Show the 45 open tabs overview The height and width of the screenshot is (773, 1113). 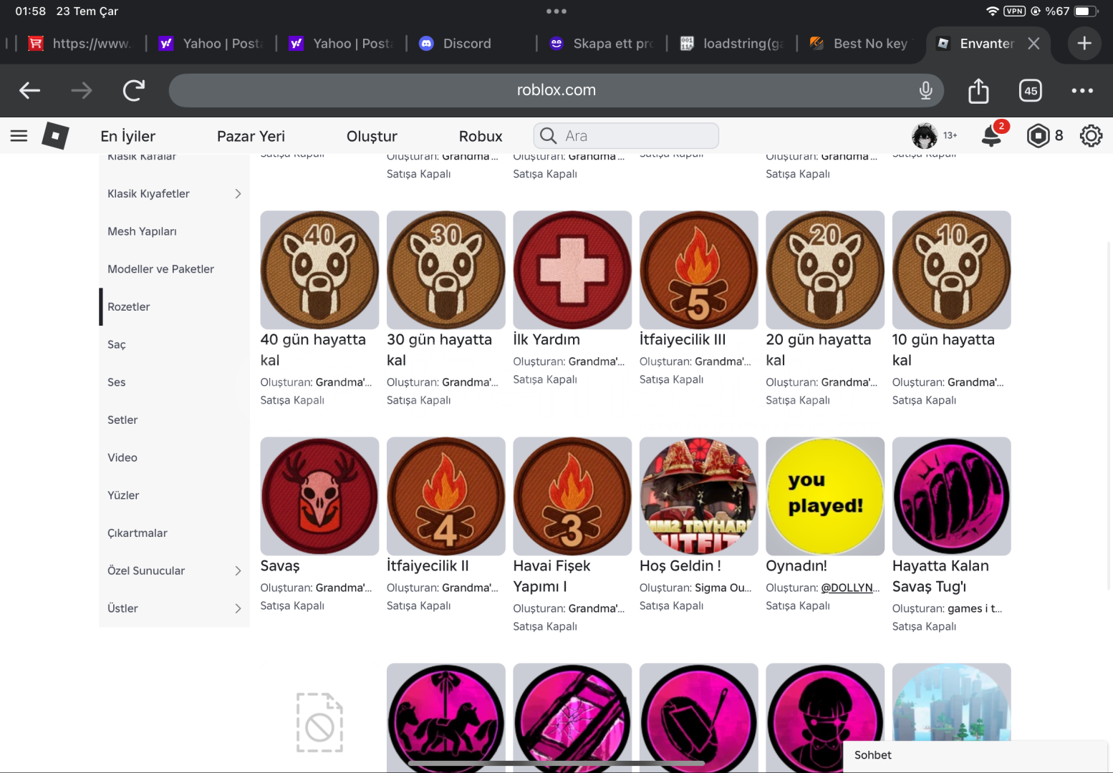pyautogui.click(x=1031, y=90)
